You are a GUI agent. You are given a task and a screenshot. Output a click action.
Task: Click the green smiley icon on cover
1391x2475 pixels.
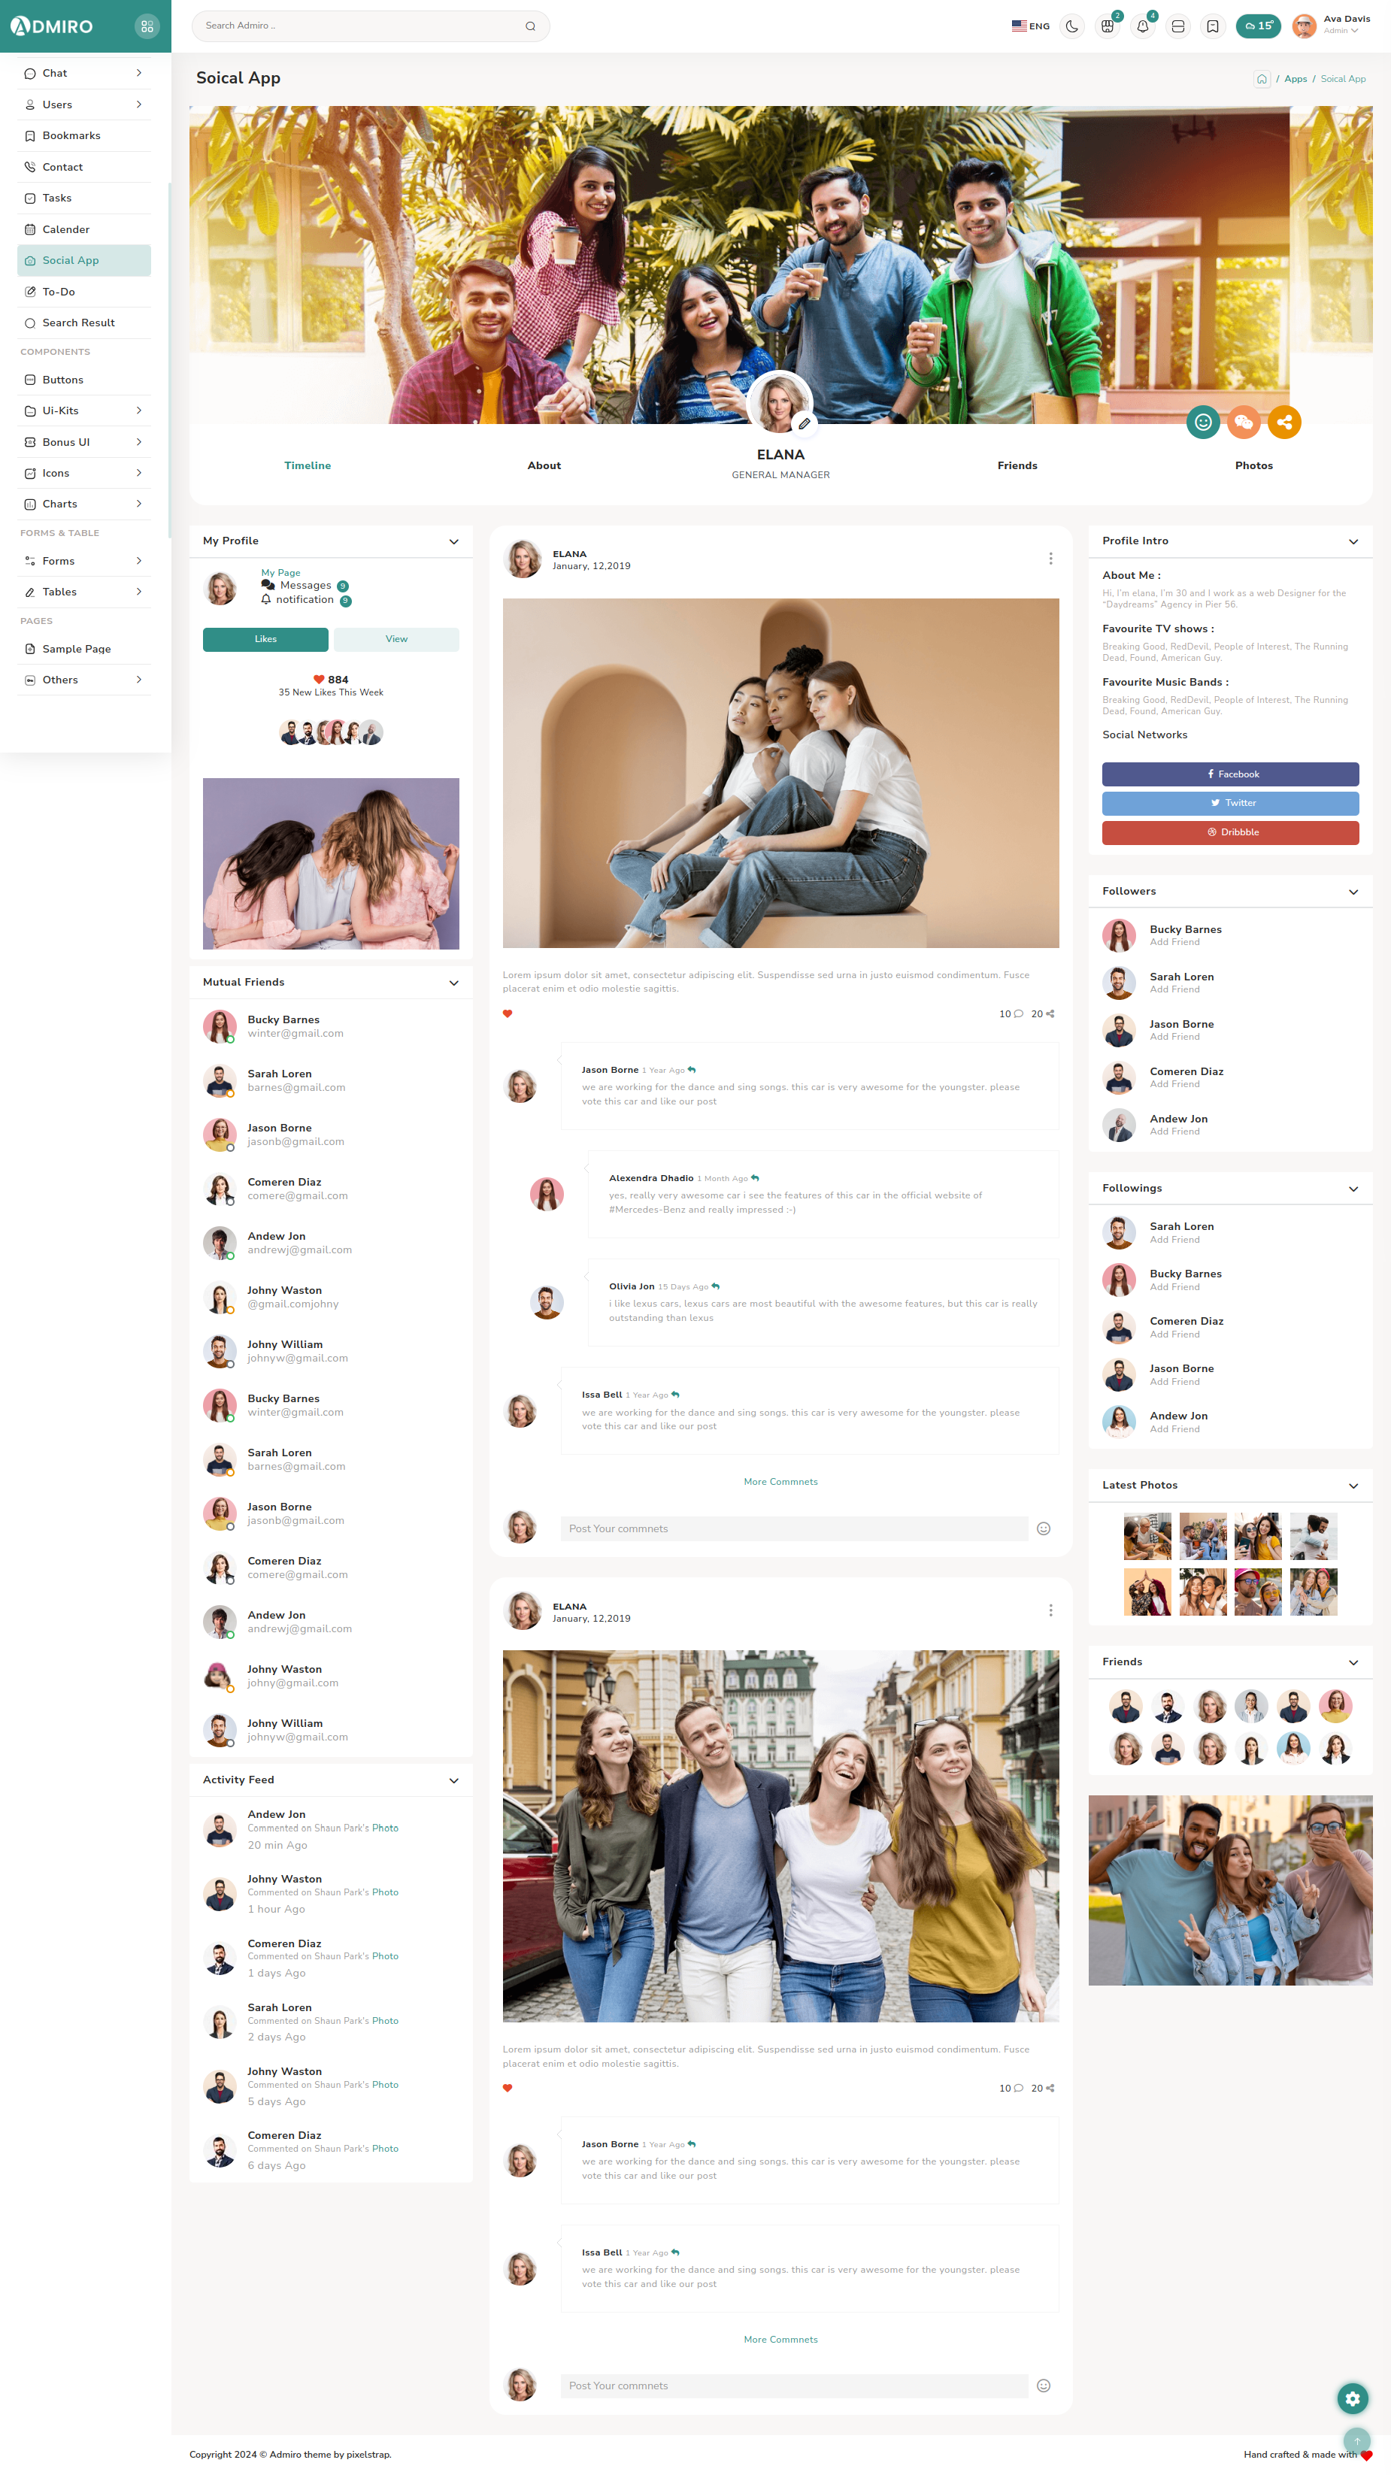tap(1203, 422)
